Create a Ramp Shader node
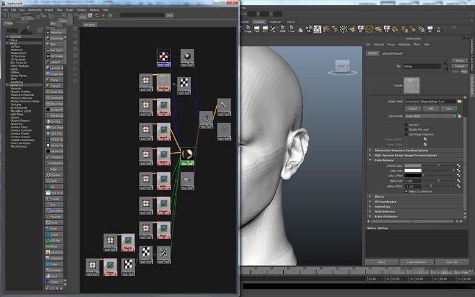The image size is (475, 297). [x=54, y=92]
